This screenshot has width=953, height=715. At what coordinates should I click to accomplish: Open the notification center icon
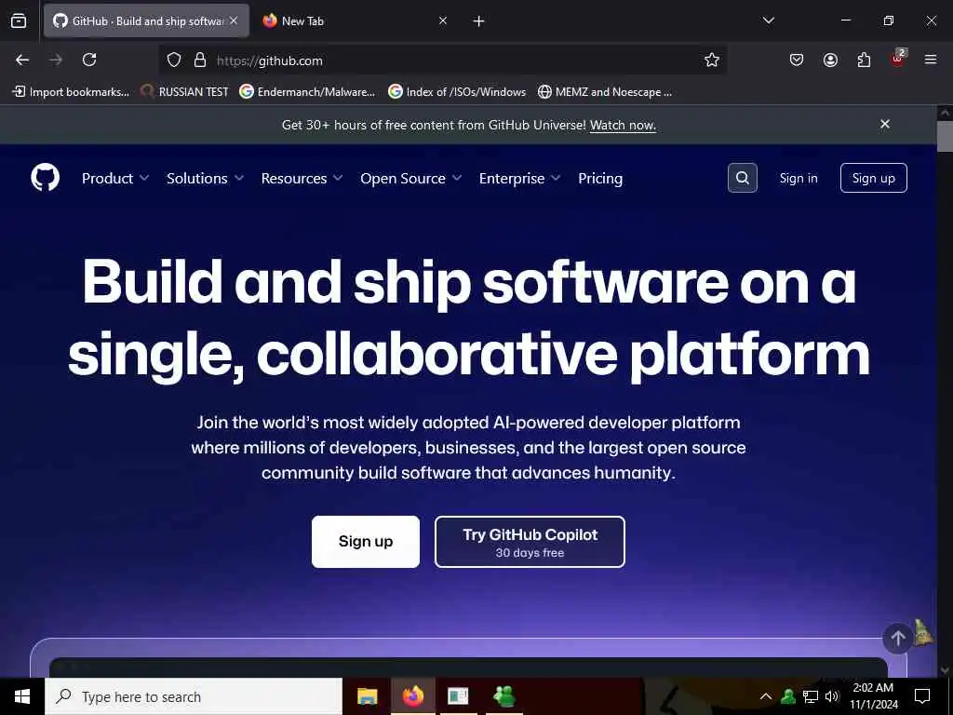coord(922,696)
